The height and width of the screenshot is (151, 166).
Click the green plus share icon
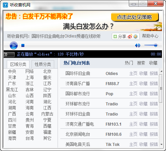click(x=115, y=36)
